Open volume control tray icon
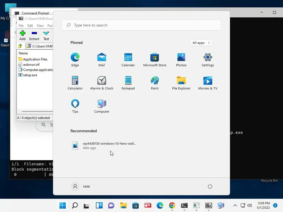The image size is (283, 212). click(250, 205)
